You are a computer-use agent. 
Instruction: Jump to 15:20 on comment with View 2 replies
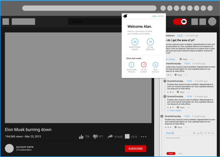[x=189, y=96]
